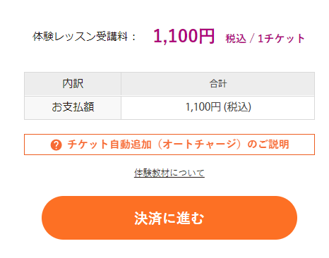Click the オートチャージ word in parentheses
Screen dimensions: 329x258
(x=199, y=145)
